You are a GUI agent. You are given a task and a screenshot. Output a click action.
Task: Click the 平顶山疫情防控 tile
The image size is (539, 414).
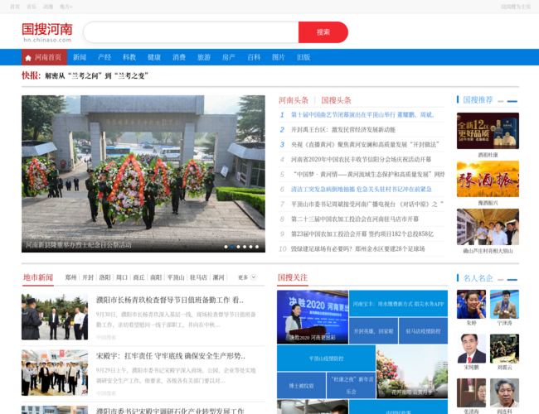pyautogui.click(x=326, y=359)
